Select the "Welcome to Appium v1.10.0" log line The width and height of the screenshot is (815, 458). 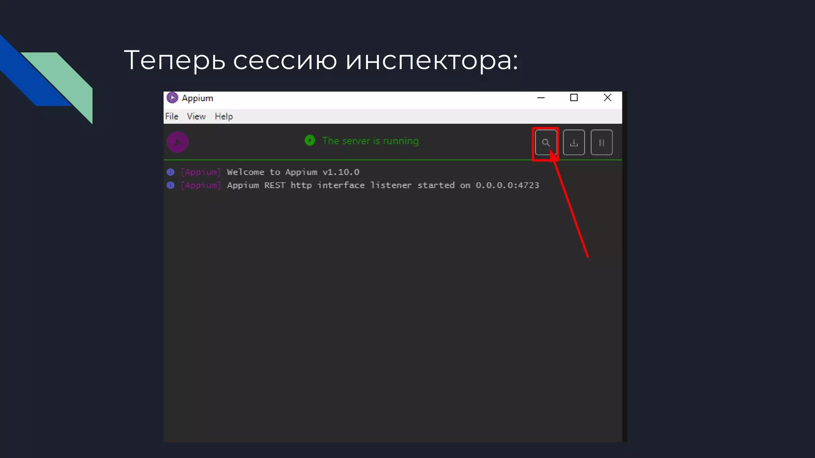[293, 172]
